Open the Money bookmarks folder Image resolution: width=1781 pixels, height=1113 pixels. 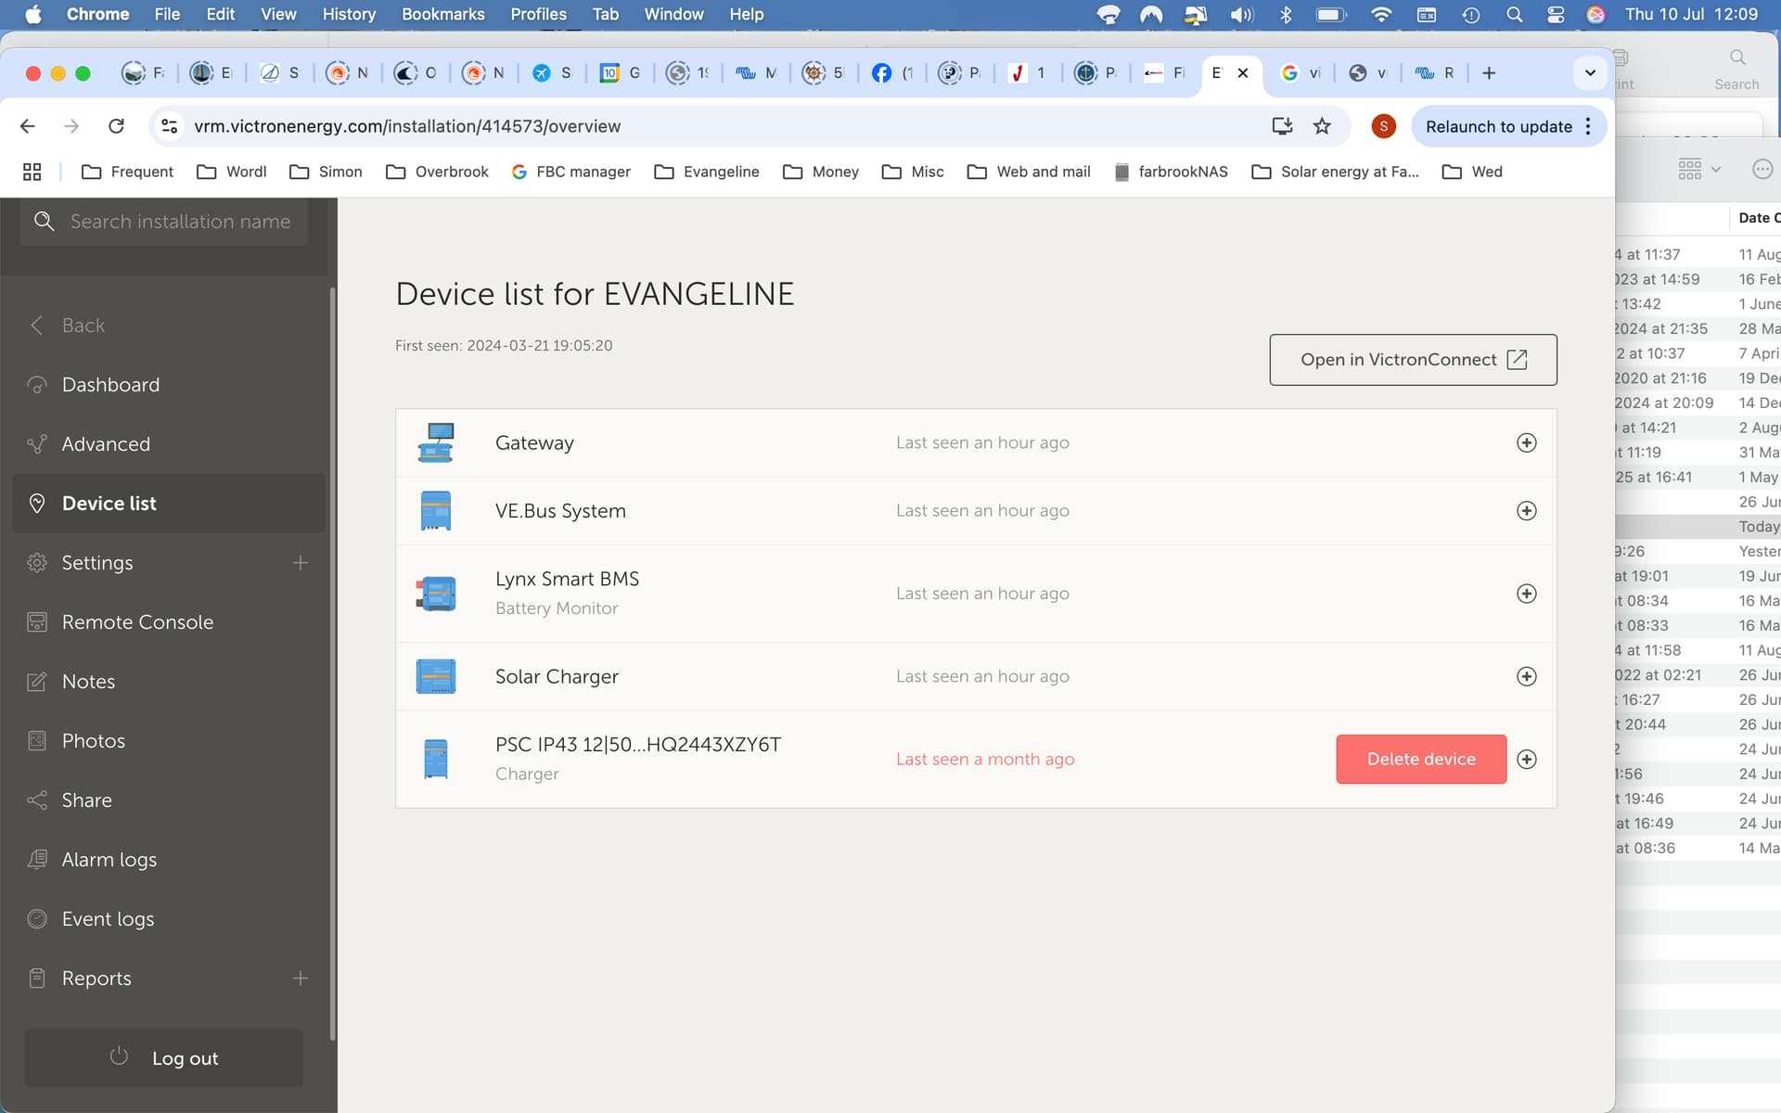tap(821, 172)
